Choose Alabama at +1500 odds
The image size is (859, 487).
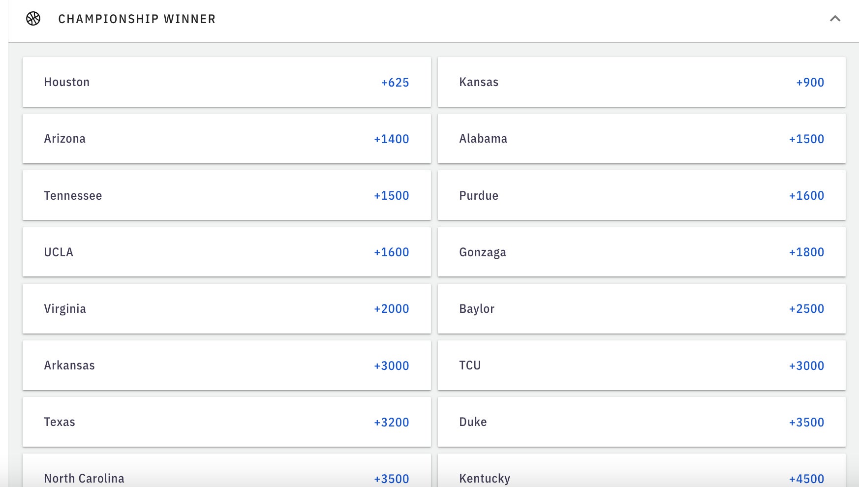[641, 139]
